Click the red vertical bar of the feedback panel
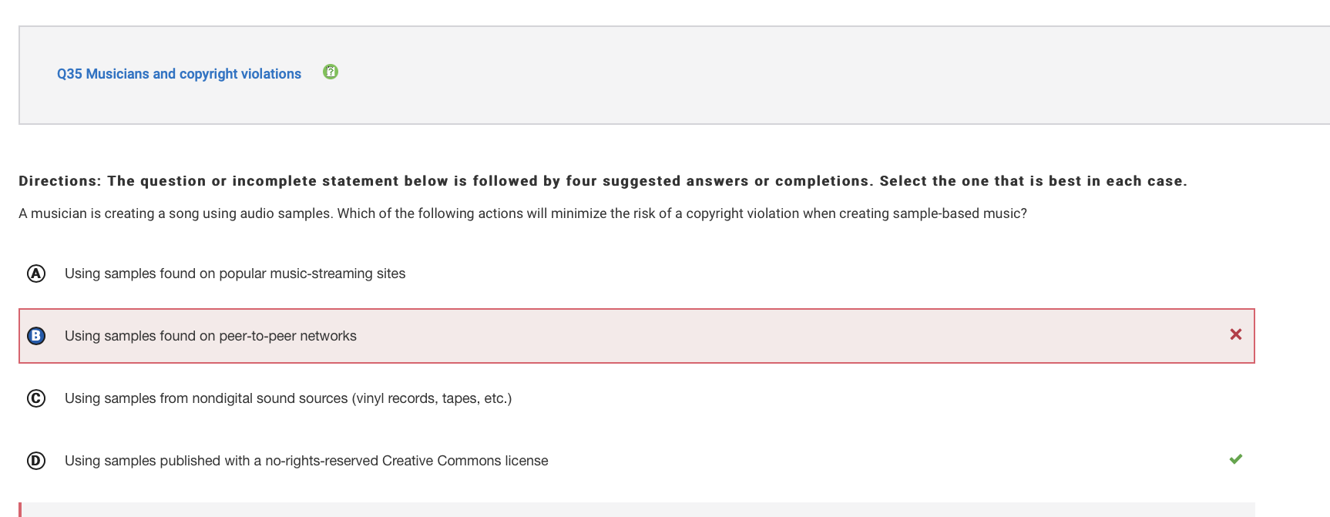This screenshot has width=1330, height=517. pyautogui.click(x=20, y=510)
